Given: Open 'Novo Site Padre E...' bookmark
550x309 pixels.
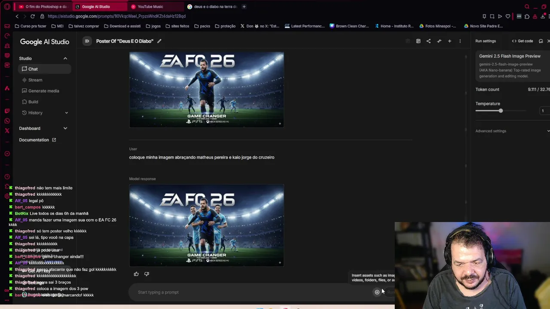Looking at the screenshot, I should point(483,26).
